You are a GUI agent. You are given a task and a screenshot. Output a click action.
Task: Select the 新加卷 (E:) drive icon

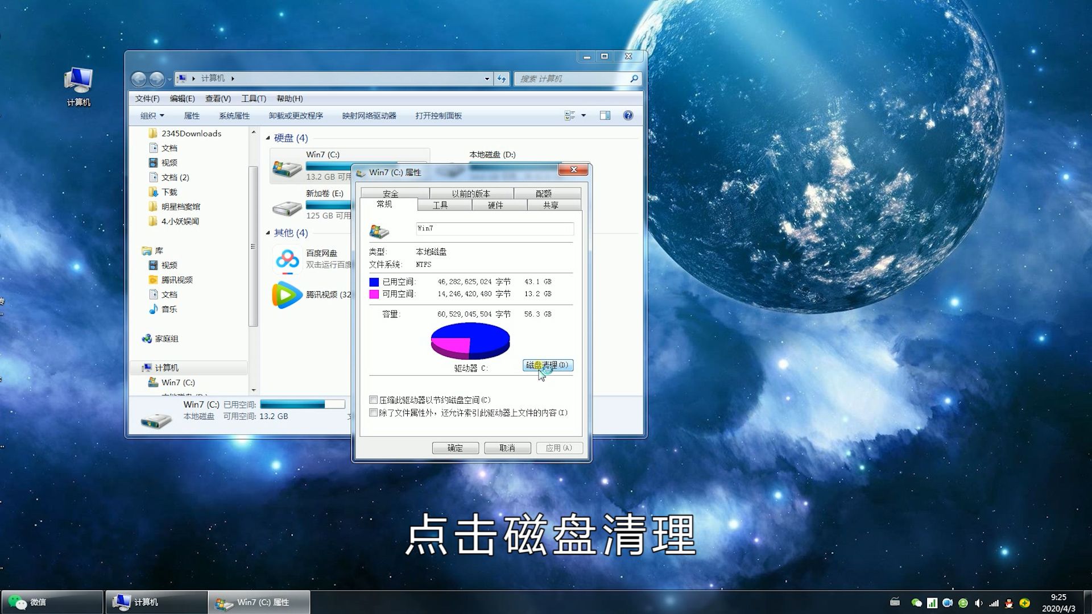pos(287,208)
